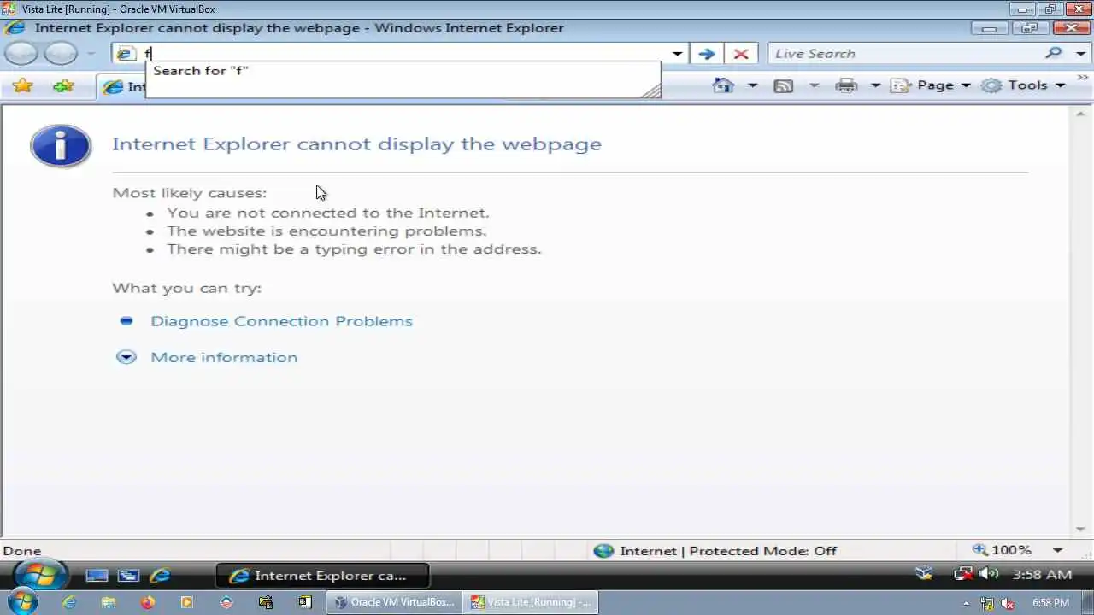Click the Vista volume speaker tray icon
The width and height of the screenshot is (1094, 615).
coord(989,574)
